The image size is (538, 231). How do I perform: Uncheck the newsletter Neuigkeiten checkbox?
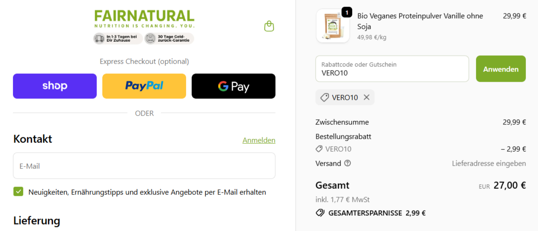point(18,192)
